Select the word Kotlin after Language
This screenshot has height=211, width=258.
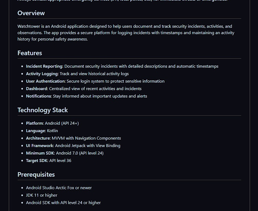tap(52, 131)
